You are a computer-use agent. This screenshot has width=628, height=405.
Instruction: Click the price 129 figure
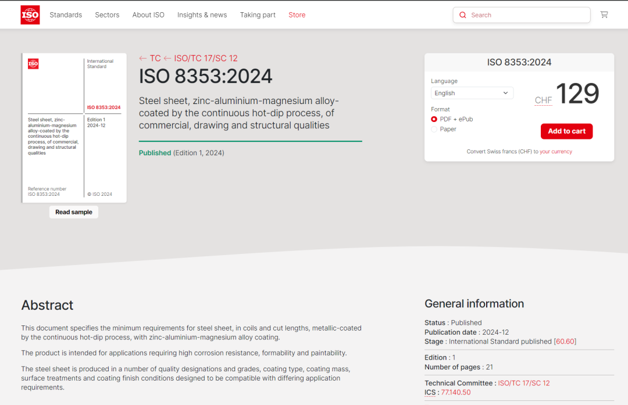pos(577,94)
